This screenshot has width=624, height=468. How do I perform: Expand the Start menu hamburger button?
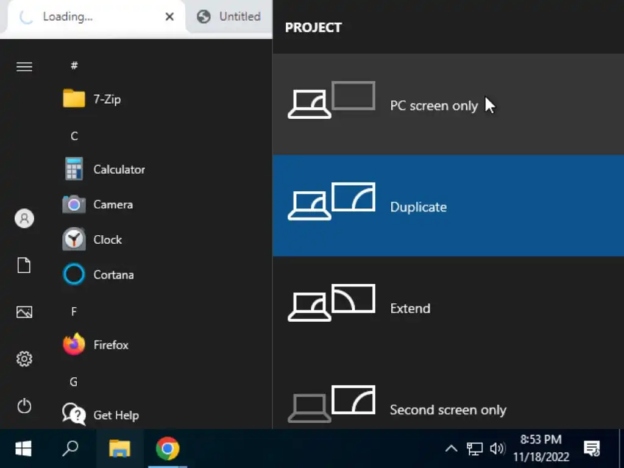(x=24, y=66)
